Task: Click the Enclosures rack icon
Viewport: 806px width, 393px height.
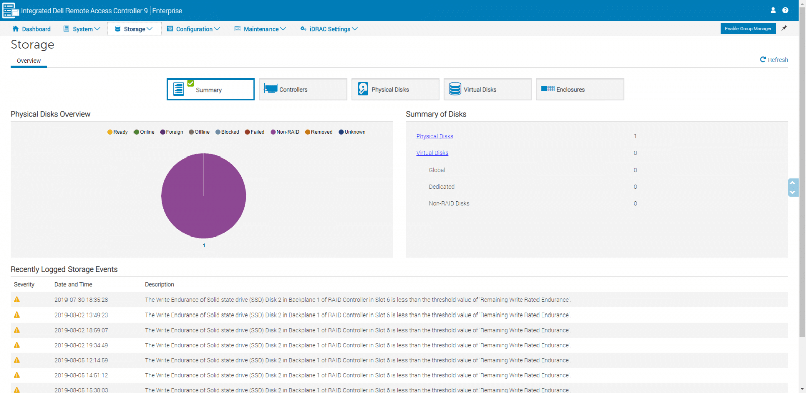Action: (548, 89)
